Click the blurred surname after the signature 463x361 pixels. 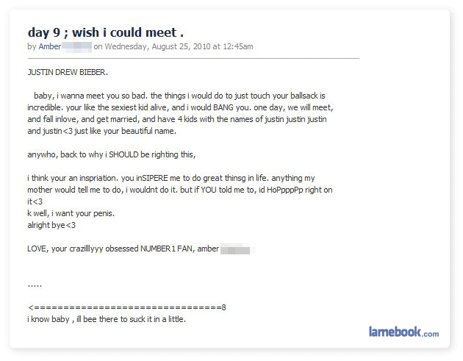coord(235,249)
